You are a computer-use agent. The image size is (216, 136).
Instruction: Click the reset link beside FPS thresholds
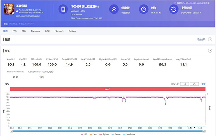click(x=203, y=84)
